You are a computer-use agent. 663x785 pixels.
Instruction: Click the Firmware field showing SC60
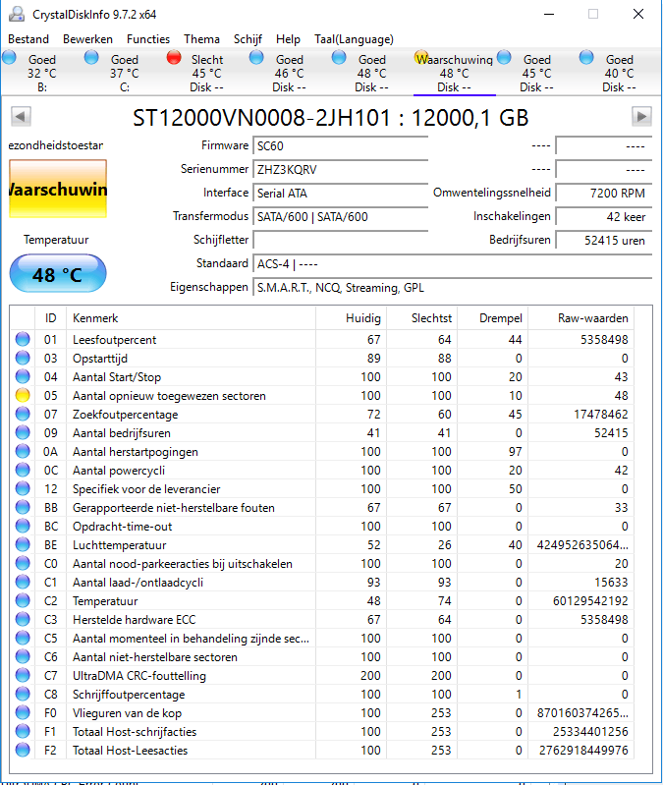click(x=341, y=146)
